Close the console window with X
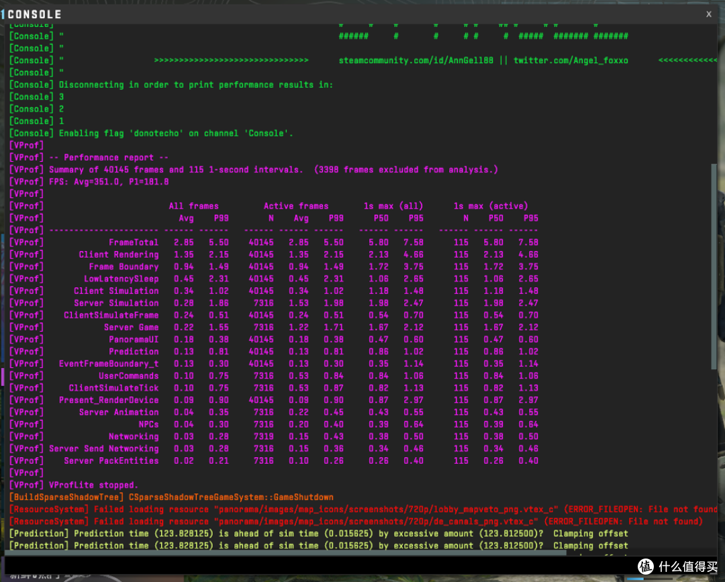 click(x=708, y=14)
